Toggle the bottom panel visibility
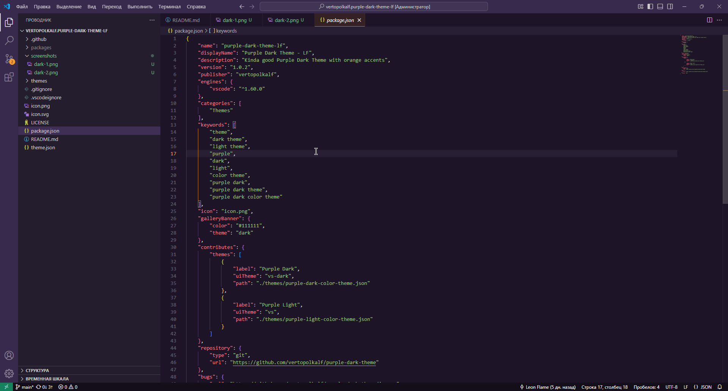The width and height of the screenshot is (728, 391). pyautogui.click(x=660, y=6)
